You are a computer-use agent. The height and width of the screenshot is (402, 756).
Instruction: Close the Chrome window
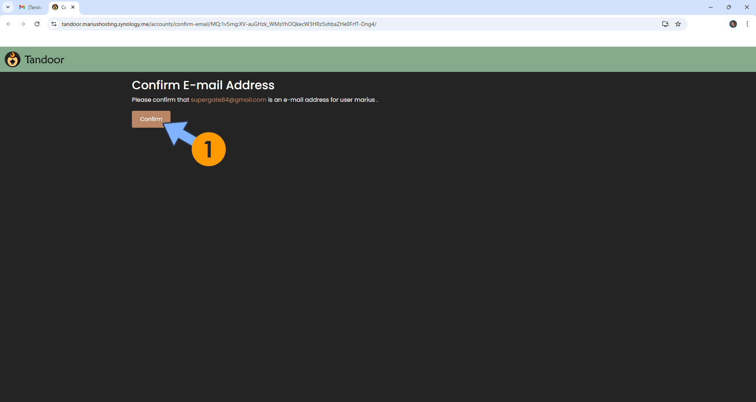click(747, 7)
